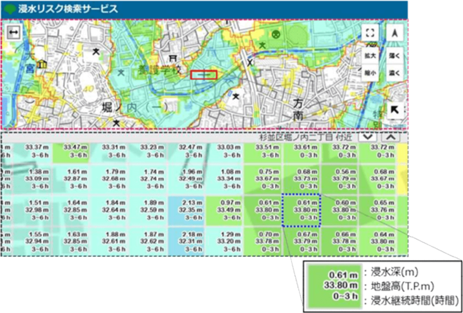Select the cell with 1.55 m depth
This screenshot has height=313, width=463.
coord(33,241)
